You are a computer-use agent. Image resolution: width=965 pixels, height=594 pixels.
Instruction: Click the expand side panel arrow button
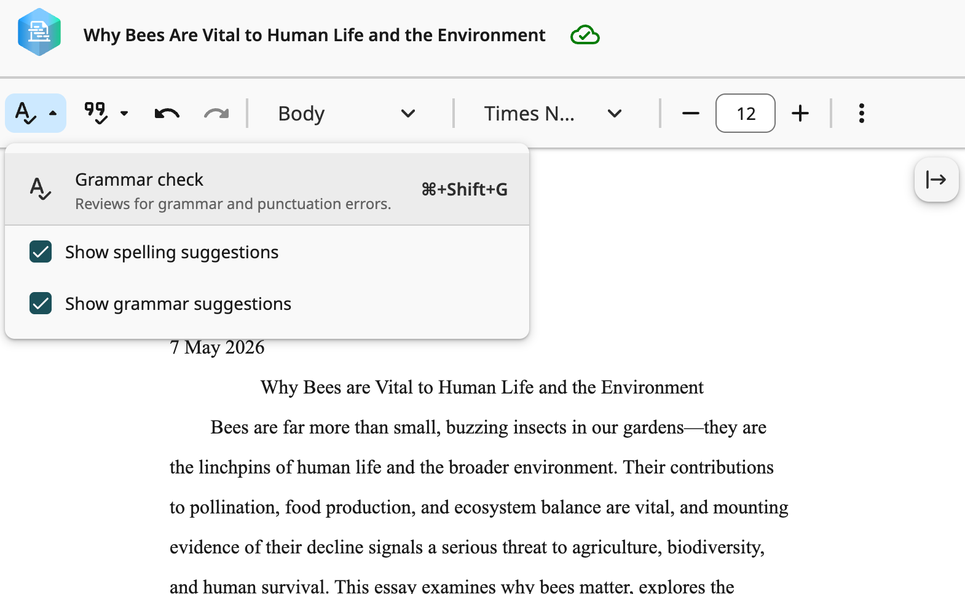coord(936,180)
